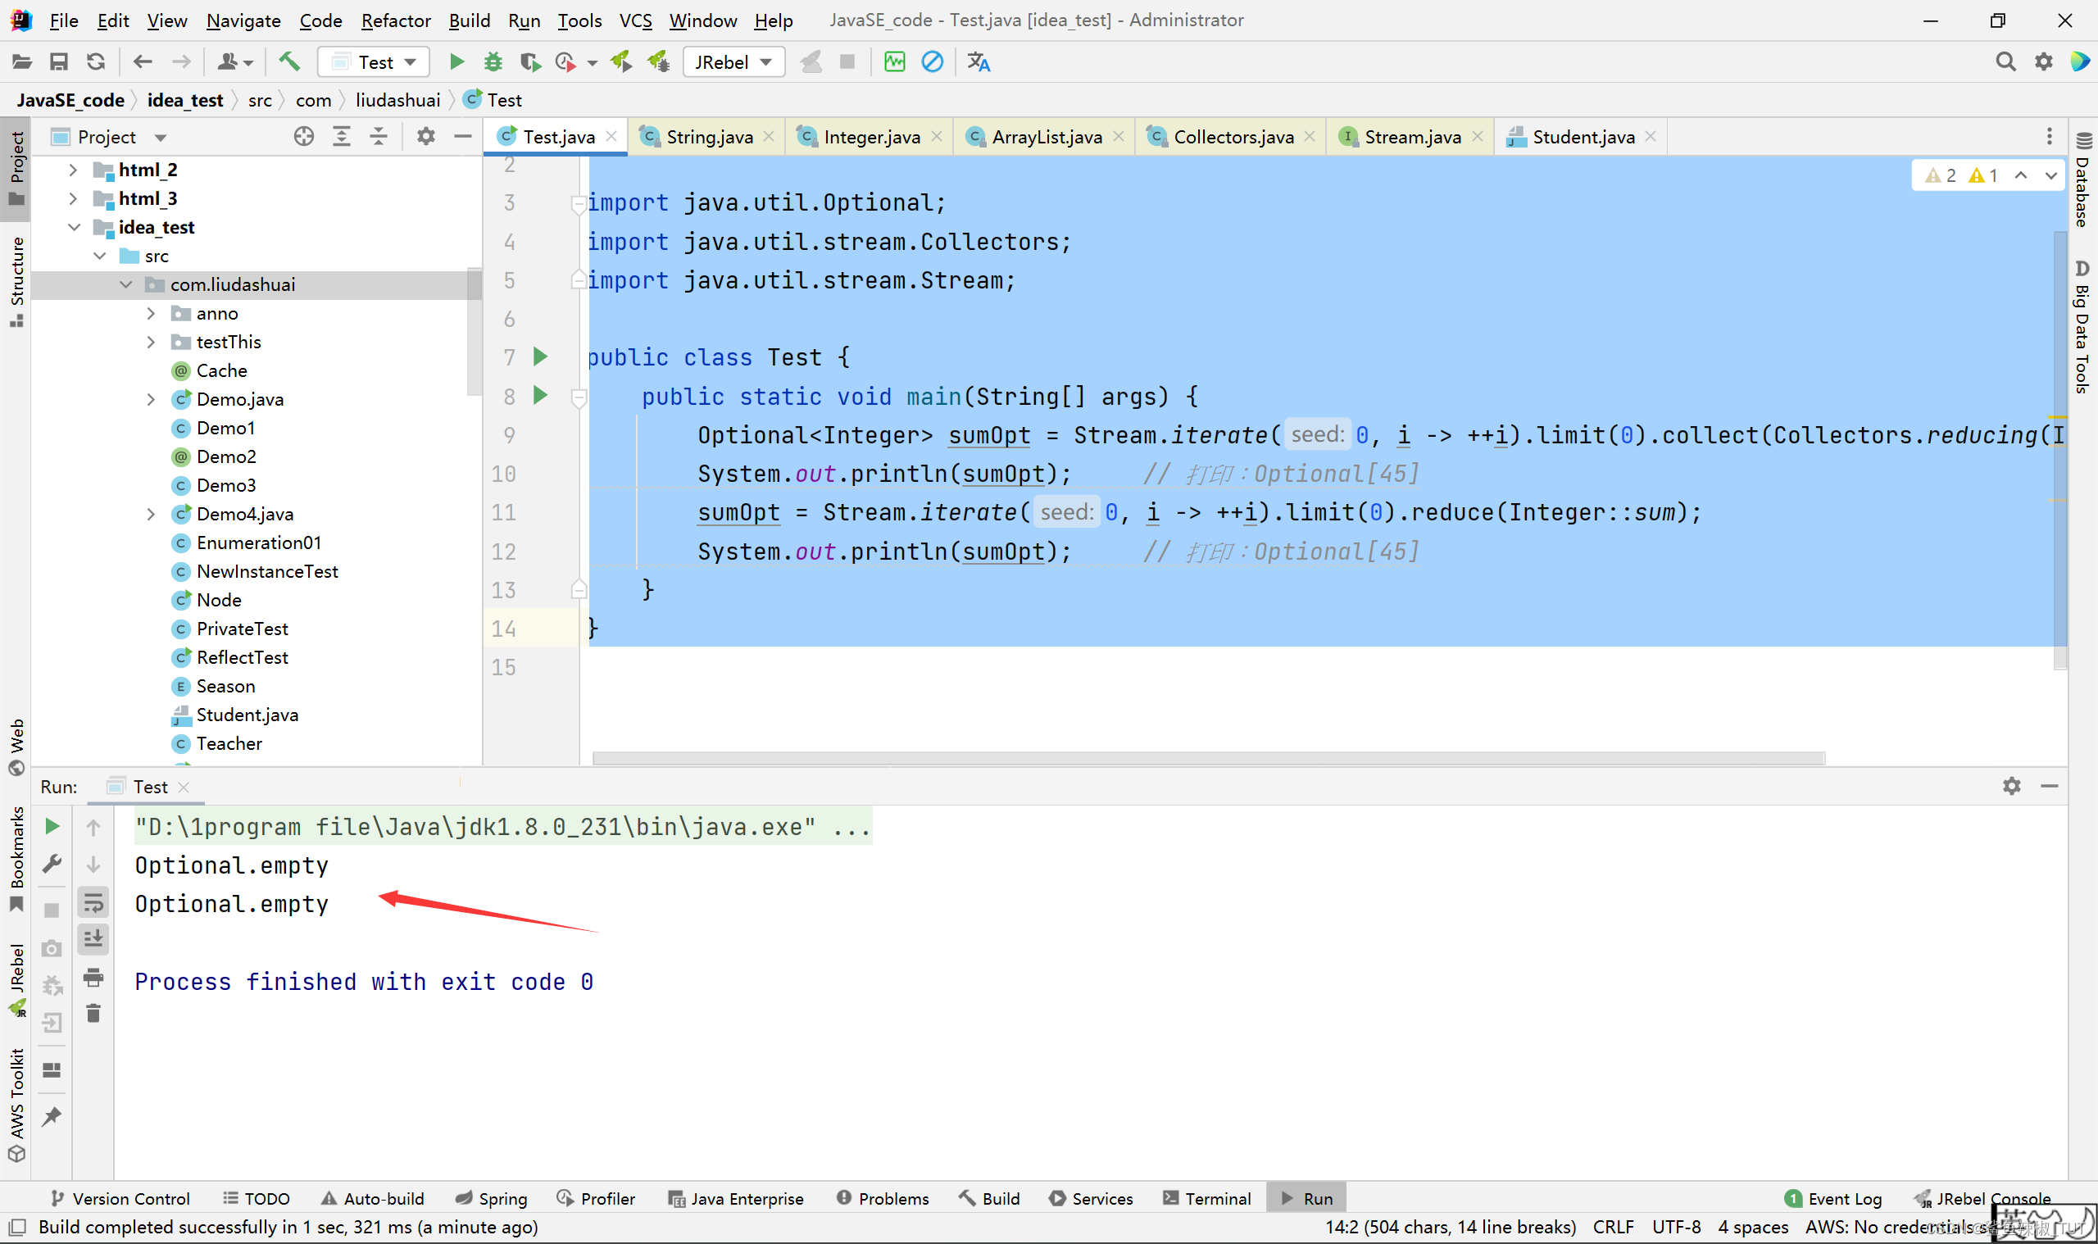Click the Student.java file in project tree
2098x1244 pixels.
coord(247,714)
